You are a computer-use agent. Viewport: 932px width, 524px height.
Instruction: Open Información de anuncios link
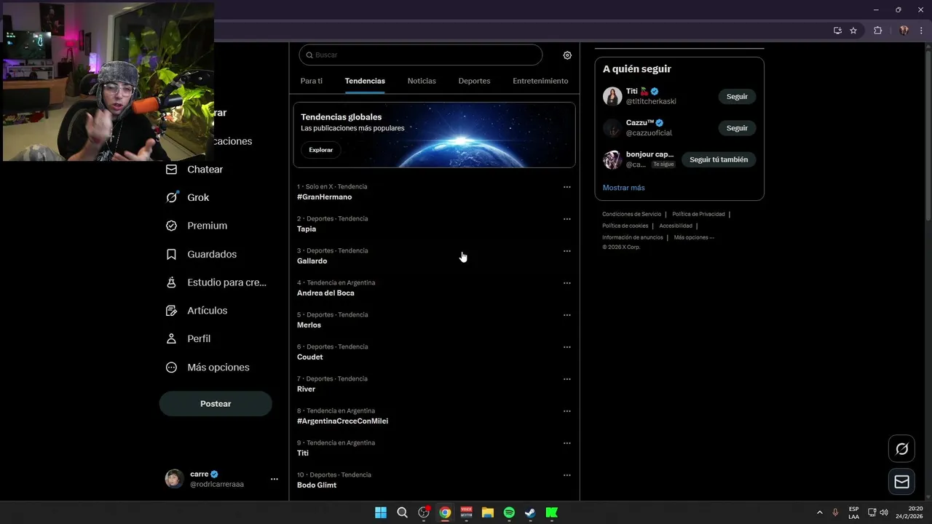[633, 237]
